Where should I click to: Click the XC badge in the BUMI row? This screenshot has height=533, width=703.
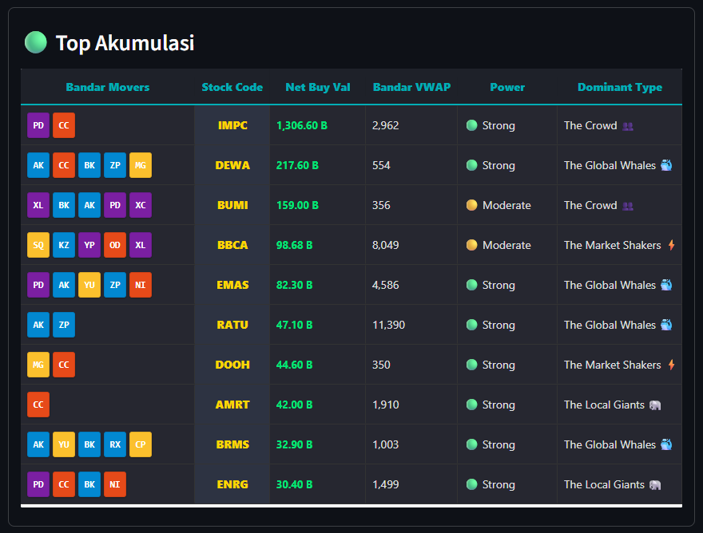tap(141, 205)
